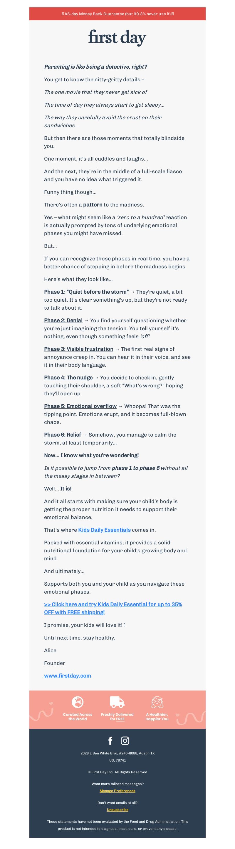Open the Facebook icon in footer
Image resolution: width=235 pixels, height=849 pixels.
coord(110,741)
